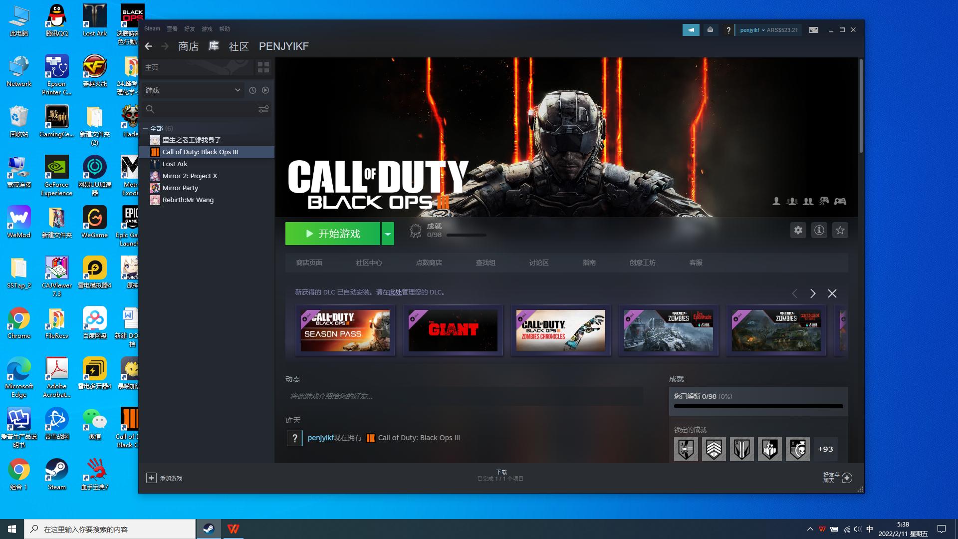Open 讨论区 link

pyautogui.click(x=539, y=263)
